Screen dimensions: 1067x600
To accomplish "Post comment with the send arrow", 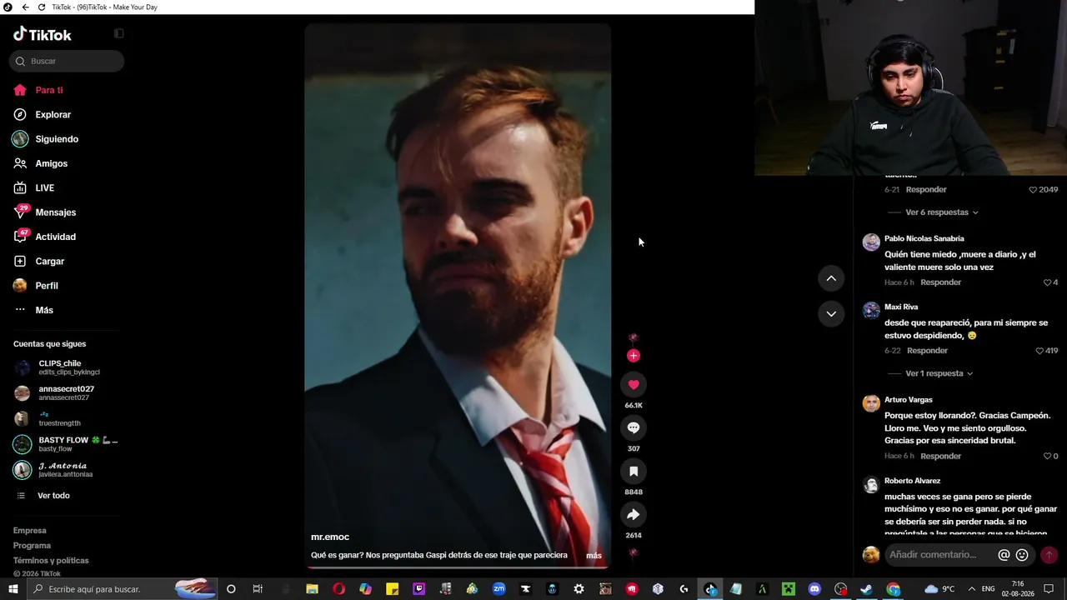I will pos(1049,555).
